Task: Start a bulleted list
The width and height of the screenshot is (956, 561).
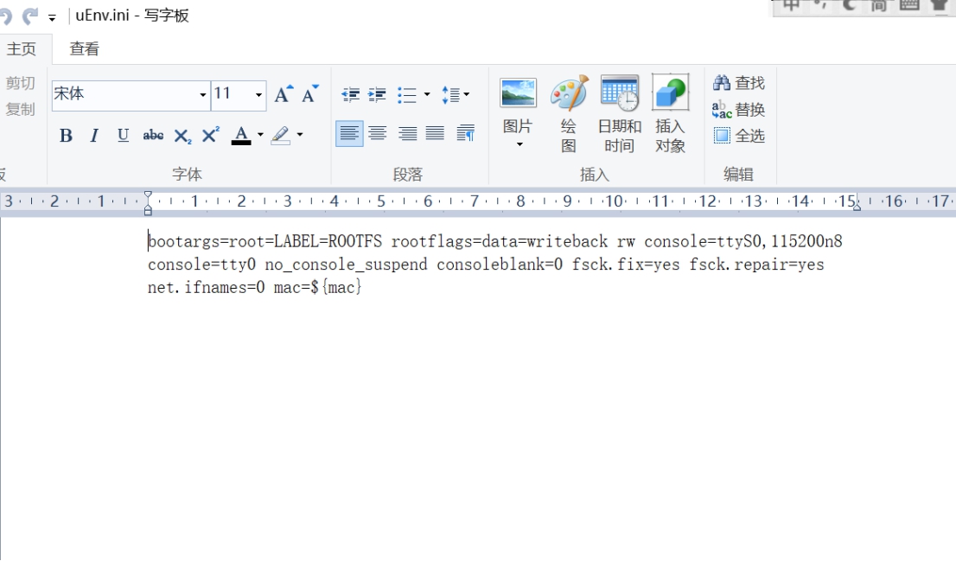Action: (x=406, y=94)
